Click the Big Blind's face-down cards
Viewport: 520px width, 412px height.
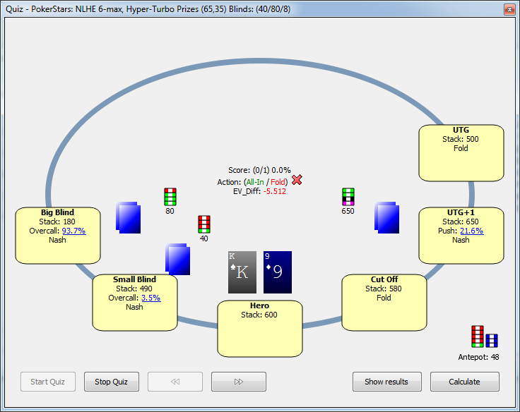pyautogui.click(x=129, y=217)
